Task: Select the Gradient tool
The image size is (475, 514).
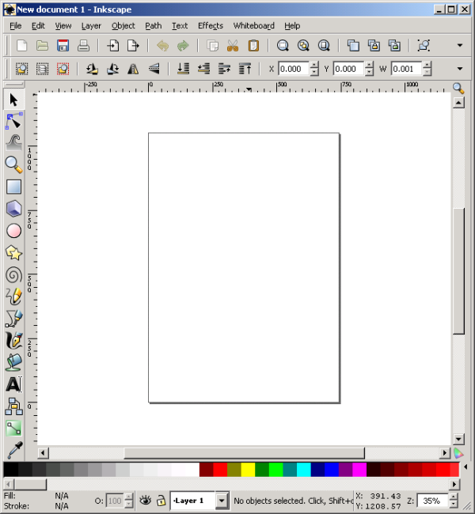Action: pyautogui.click(x=13, y=428)
